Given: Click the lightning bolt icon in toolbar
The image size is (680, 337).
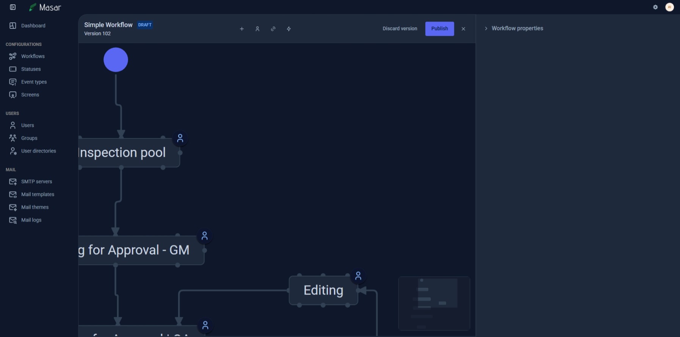Looking at the screenshot, I should 289,29.
